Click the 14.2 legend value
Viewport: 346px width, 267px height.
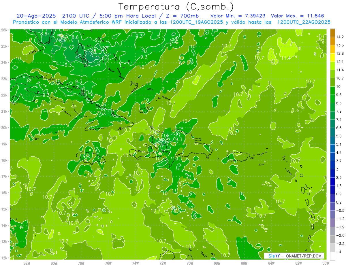tap(340, 37)
